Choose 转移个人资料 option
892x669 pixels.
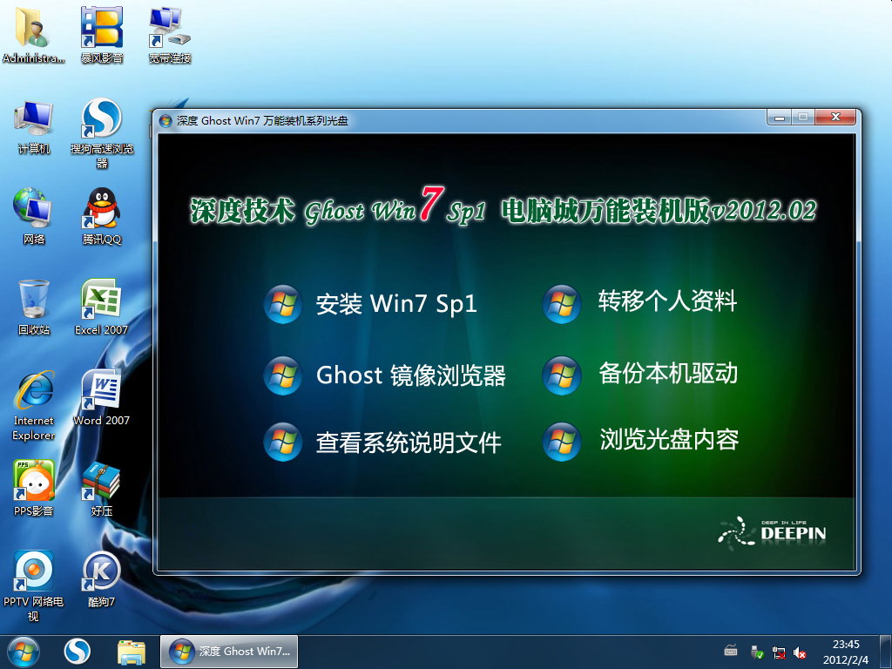(667, 301)
